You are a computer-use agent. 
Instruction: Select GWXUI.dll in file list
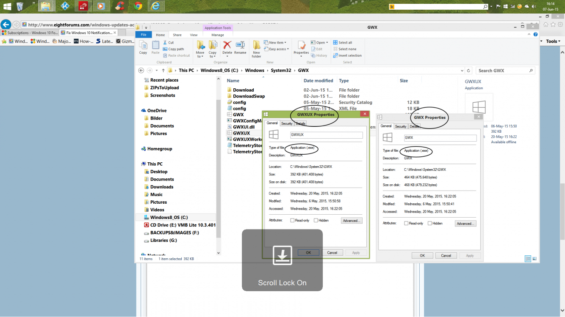[x=244, y=127]
